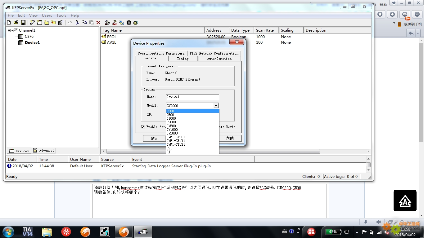Click the Save Project floppy icon
Image resolution: width=424 pixels, height=238 pixels.
coord(23,23)
